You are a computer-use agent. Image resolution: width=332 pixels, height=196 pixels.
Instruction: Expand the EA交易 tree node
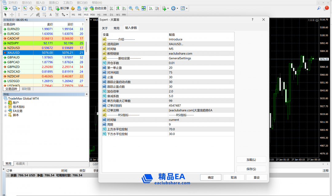tap(6, 111)
